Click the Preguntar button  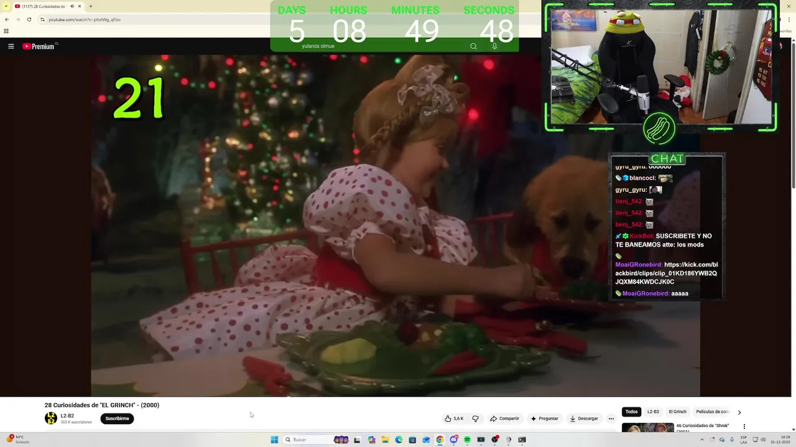544,418
